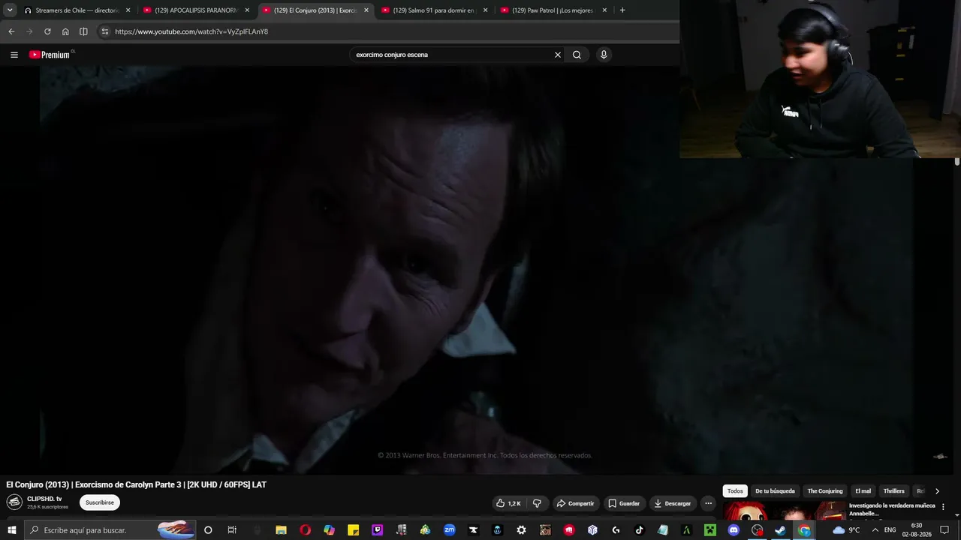Toggle the browser side panel
This screenshot has height=540, width=961.
83,31
